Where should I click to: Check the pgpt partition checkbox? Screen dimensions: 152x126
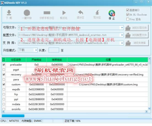pos(4,70)
